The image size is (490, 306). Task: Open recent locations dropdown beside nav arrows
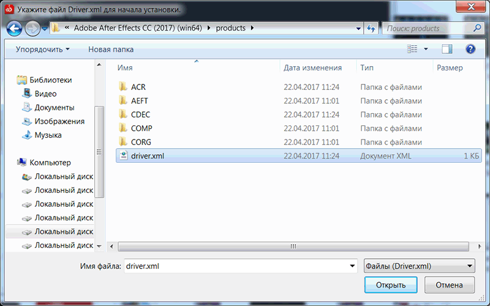[x=45, y=29]
